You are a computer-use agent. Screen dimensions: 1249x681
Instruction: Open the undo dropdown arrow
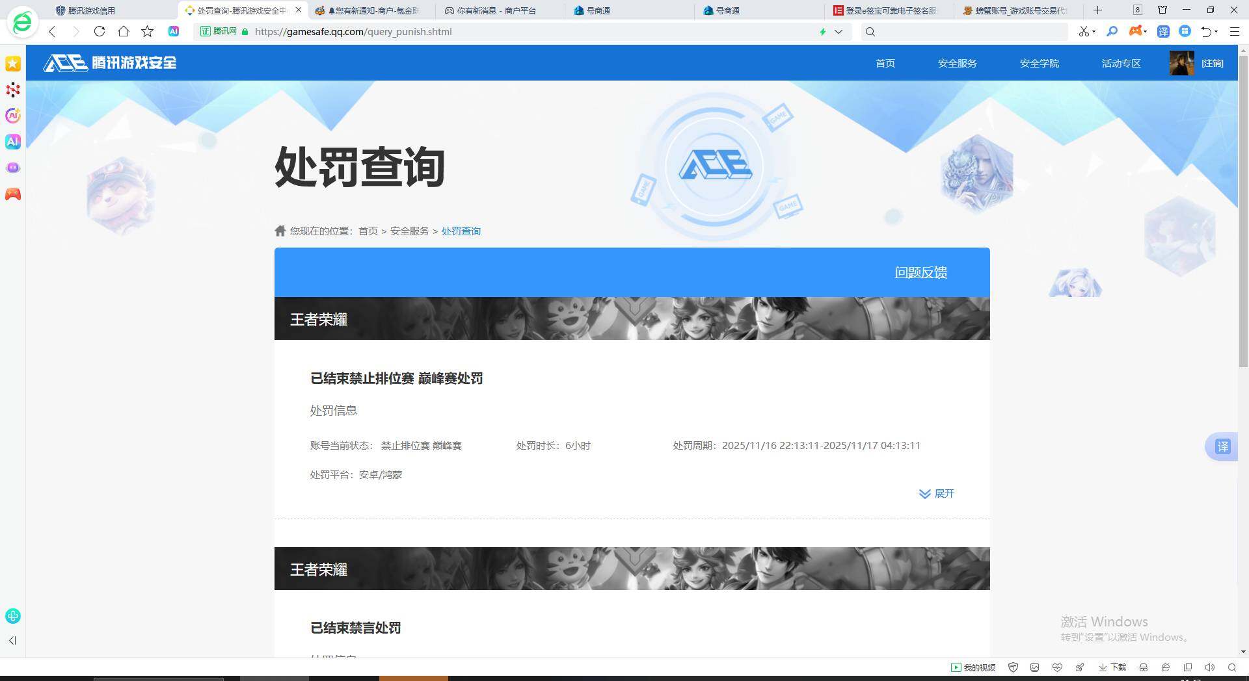click(1216, 31)
